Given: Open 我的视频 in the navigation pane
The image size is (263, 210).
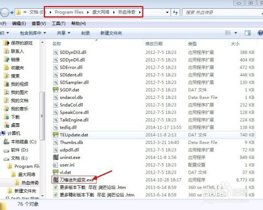Looking at the screenshot, I should [20, 84].
